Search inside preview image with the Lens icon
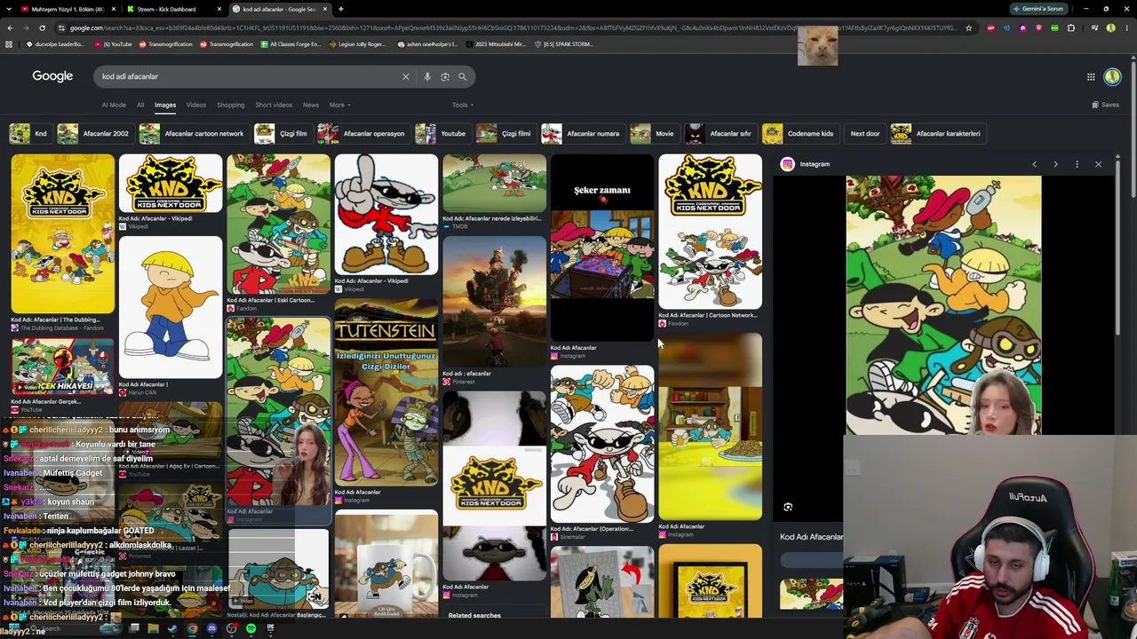Screen dimensions: 1137x639 pos(788,507)
